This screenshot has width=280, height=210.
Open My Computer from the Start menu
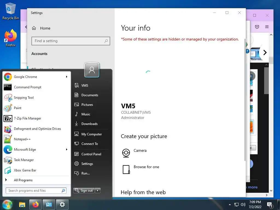point(91,134)
